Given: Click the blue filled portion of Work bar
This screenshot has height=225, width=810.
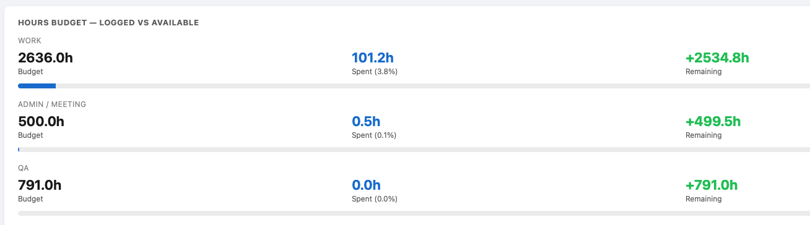Looking at the screenshot, I should pyautogui.click(x=37, y=86).
